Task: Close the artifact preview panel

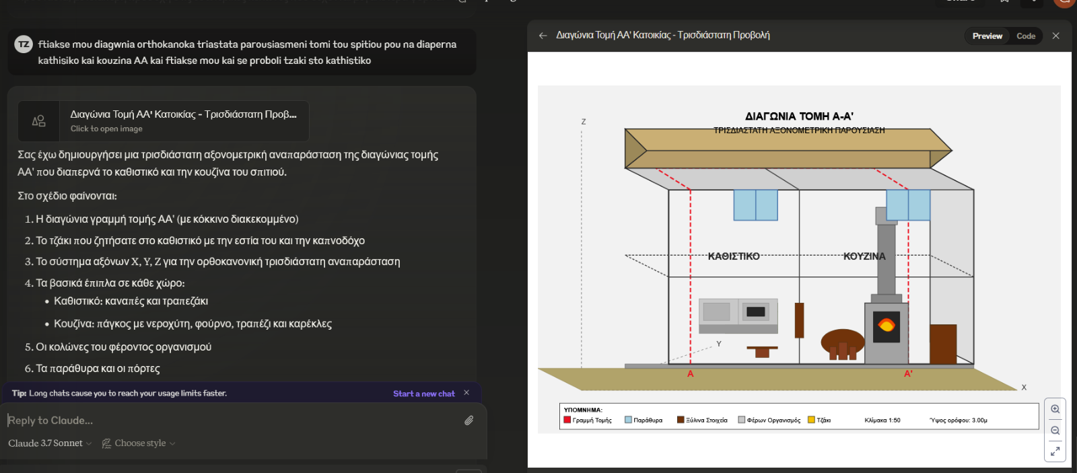Action: pyautogui.click(x=1055, y=36)
